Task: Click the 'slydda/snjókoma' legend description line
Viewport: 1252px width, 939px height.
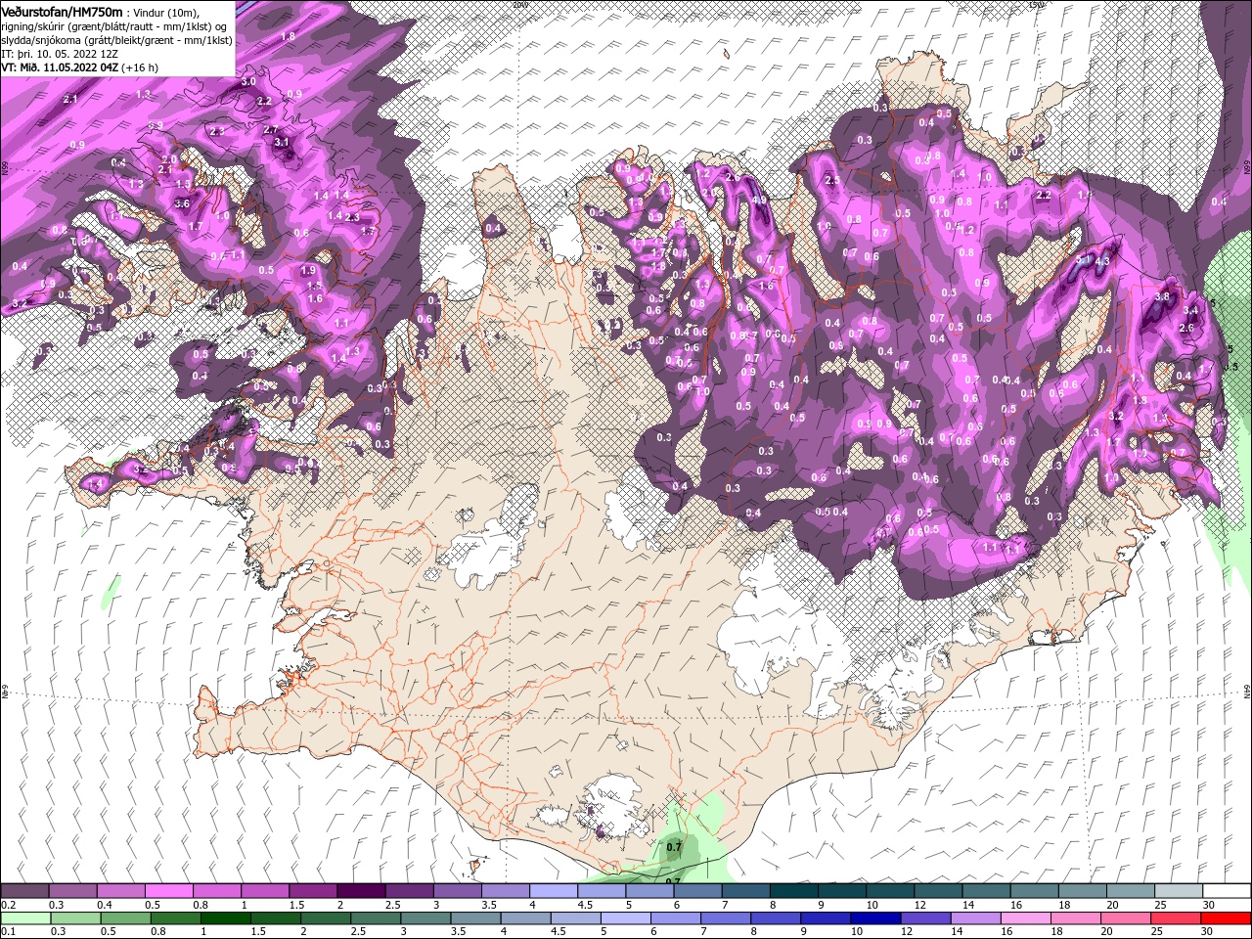Action: point(117,40)
